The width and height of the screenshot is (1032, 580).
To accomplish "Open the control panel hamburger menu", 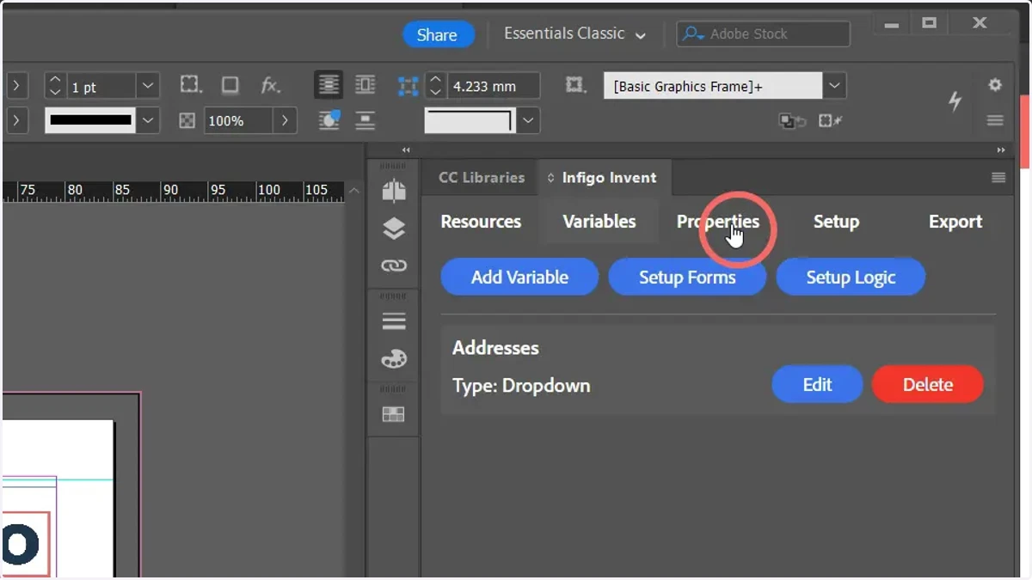I will click(x=995, y=120).
